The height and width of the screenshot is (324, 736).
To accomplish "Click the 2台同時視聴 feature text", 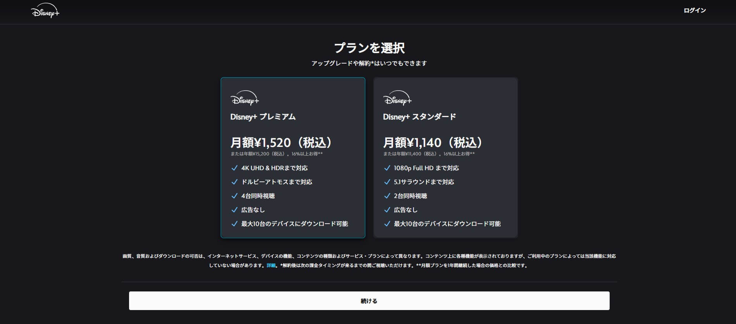I will [410, 196].
